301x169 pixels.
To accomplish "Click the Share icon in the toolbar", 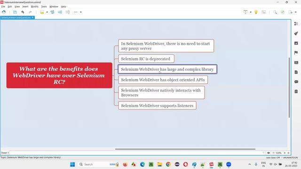I will [283, 12].
